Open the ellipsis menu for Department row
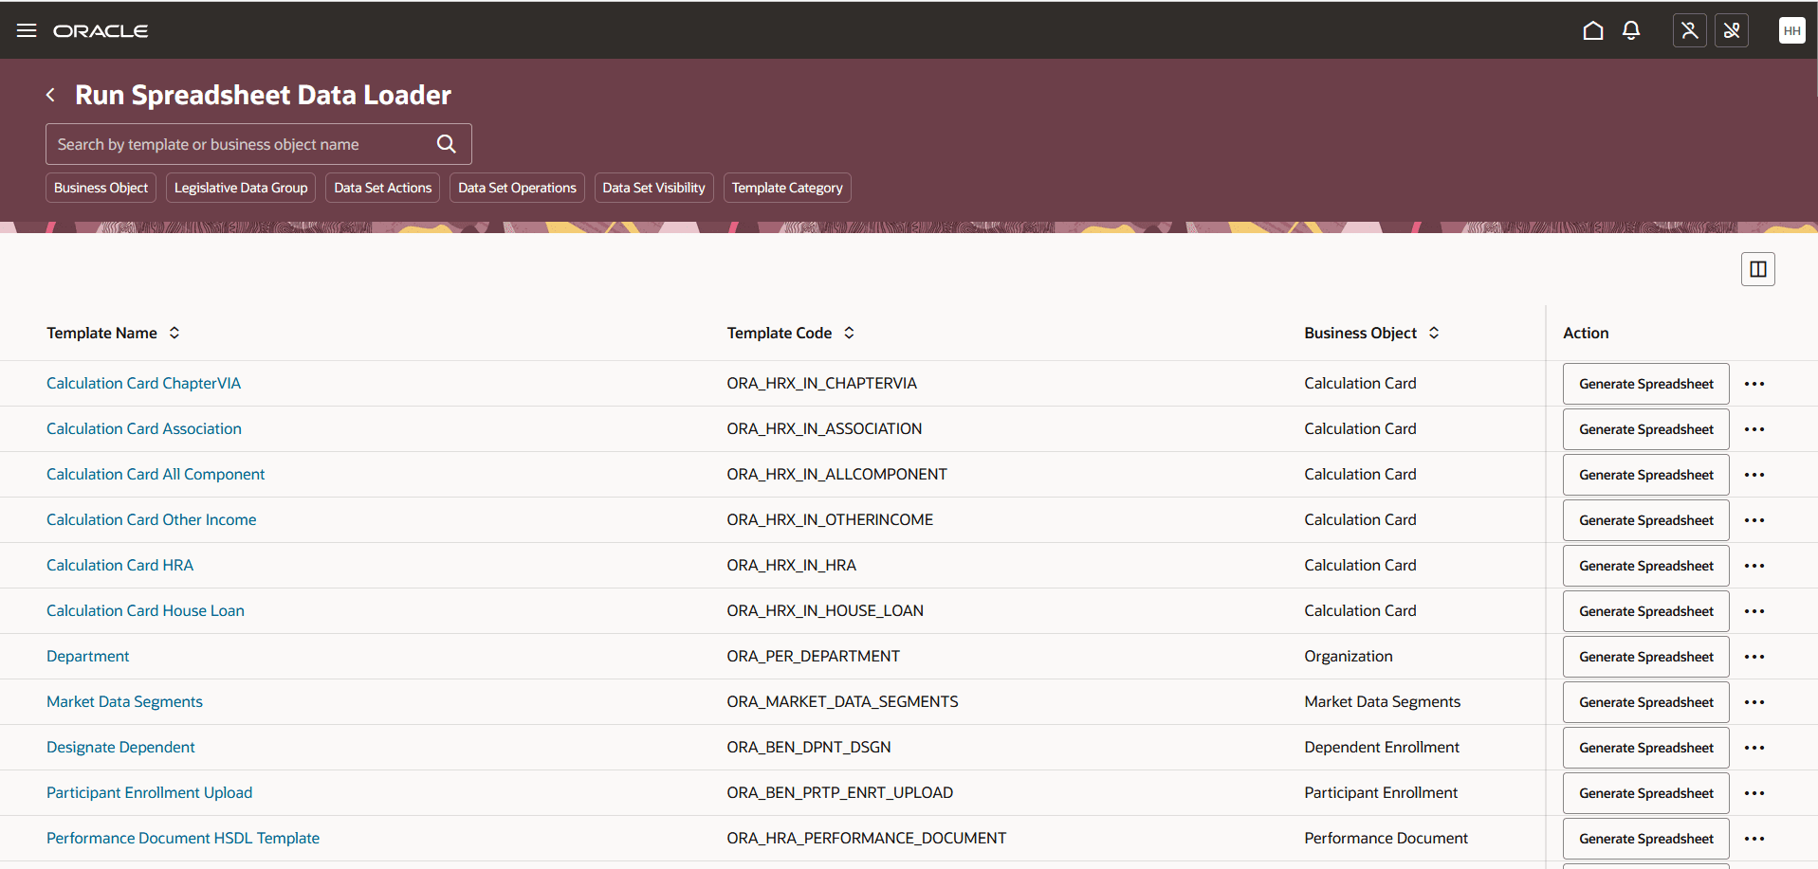The height and width of the screenshot is (869, 1818). (x=1754, y=656)
